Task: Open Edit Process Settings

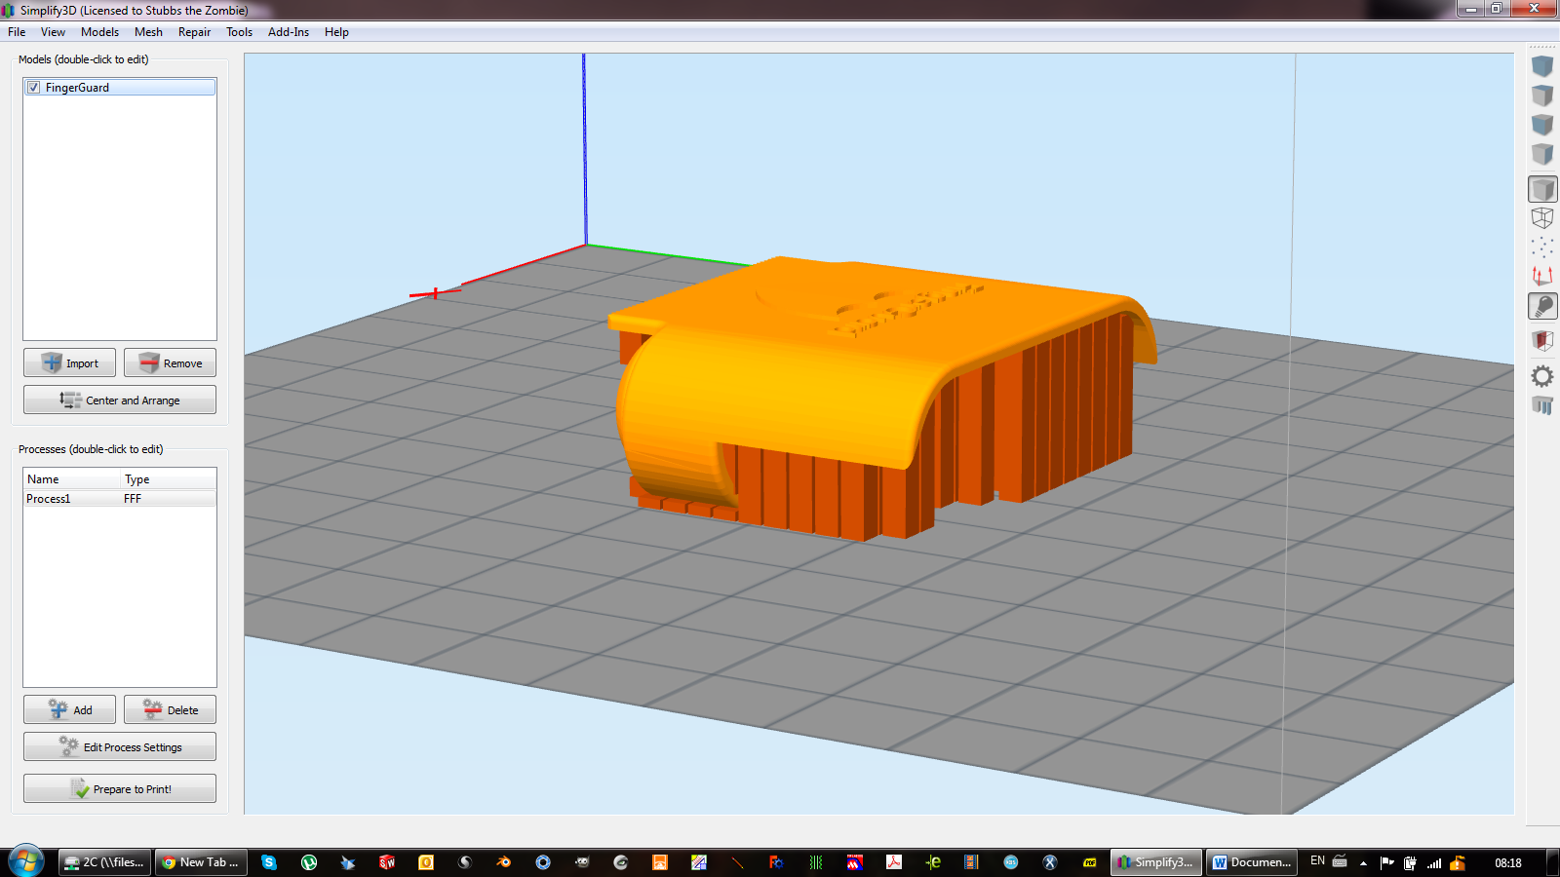Action: coord(120,746)
